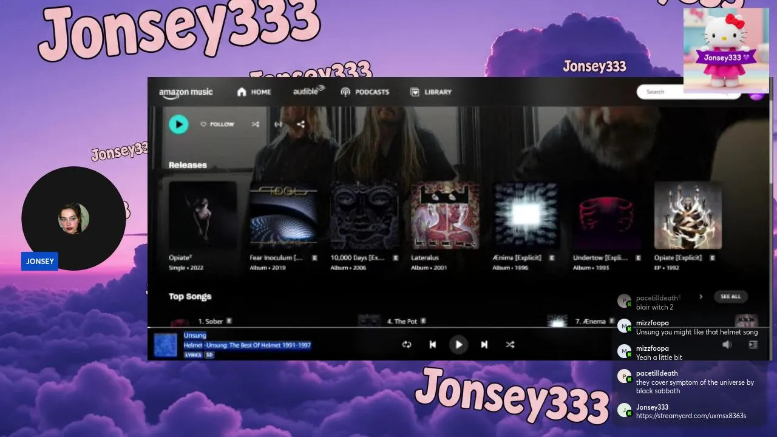Play song 7. Ænema

tap(591, 322)
